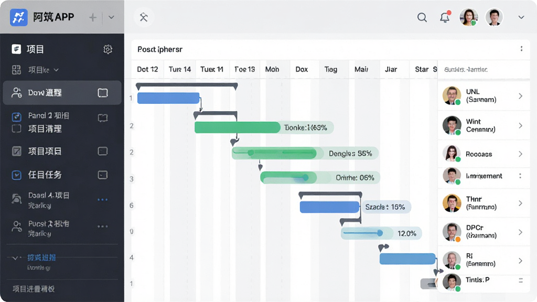537x302 pixels.
Task: Open the three-dot menu on the Imimgement row
Action: pyautogui.click(x=520, y=176)
